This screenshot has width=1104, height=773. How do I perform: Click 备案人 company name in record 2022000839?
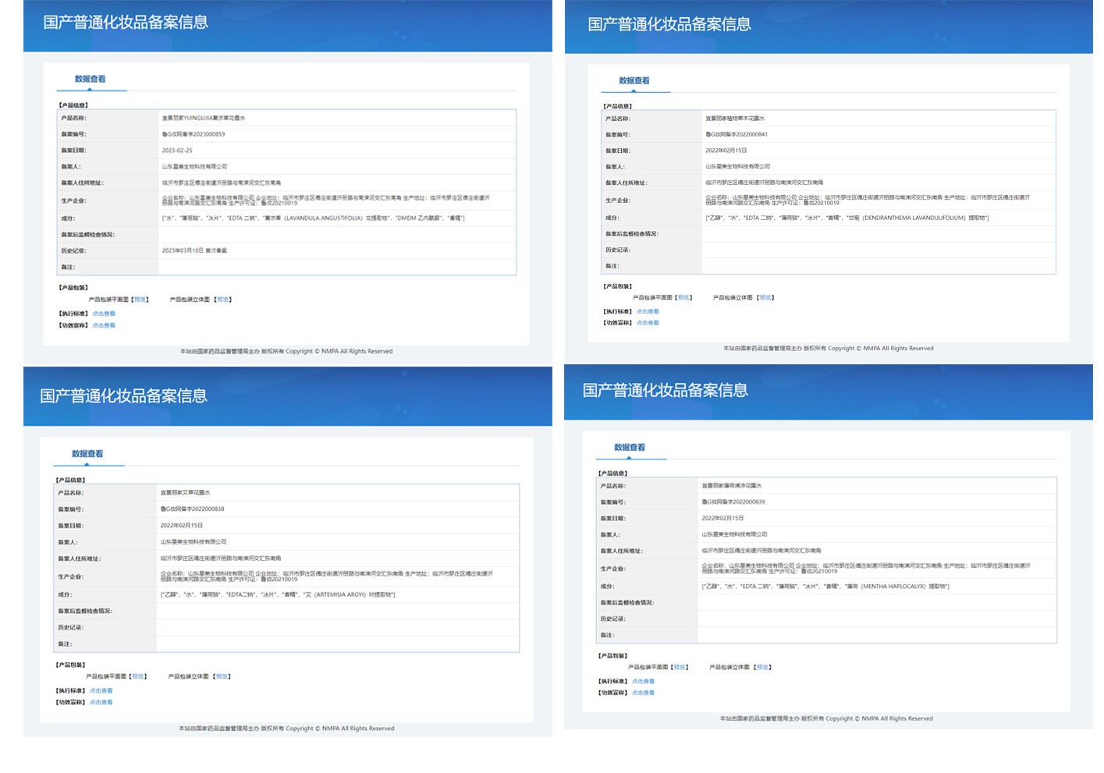click(x=734, y=534)
